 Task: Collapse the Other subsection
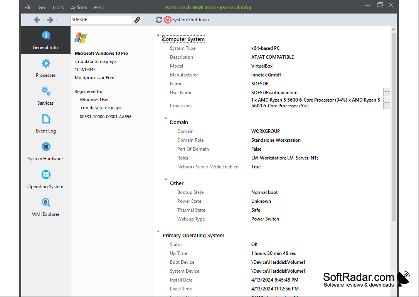pos(165,179)
